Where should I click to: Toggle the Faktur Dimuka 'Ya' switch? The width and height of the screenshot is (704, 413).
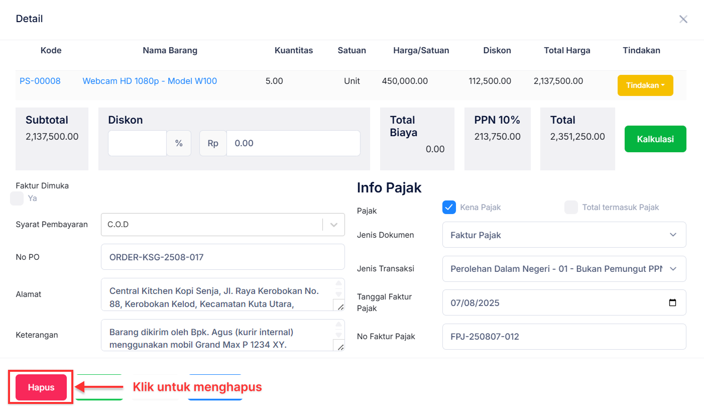[x=17, y=198]
